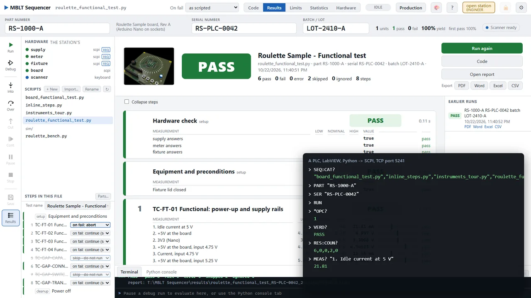The image size is (531, 298).
Task: Toggle the Collapse steps checkbox
Action: point(127,102)
